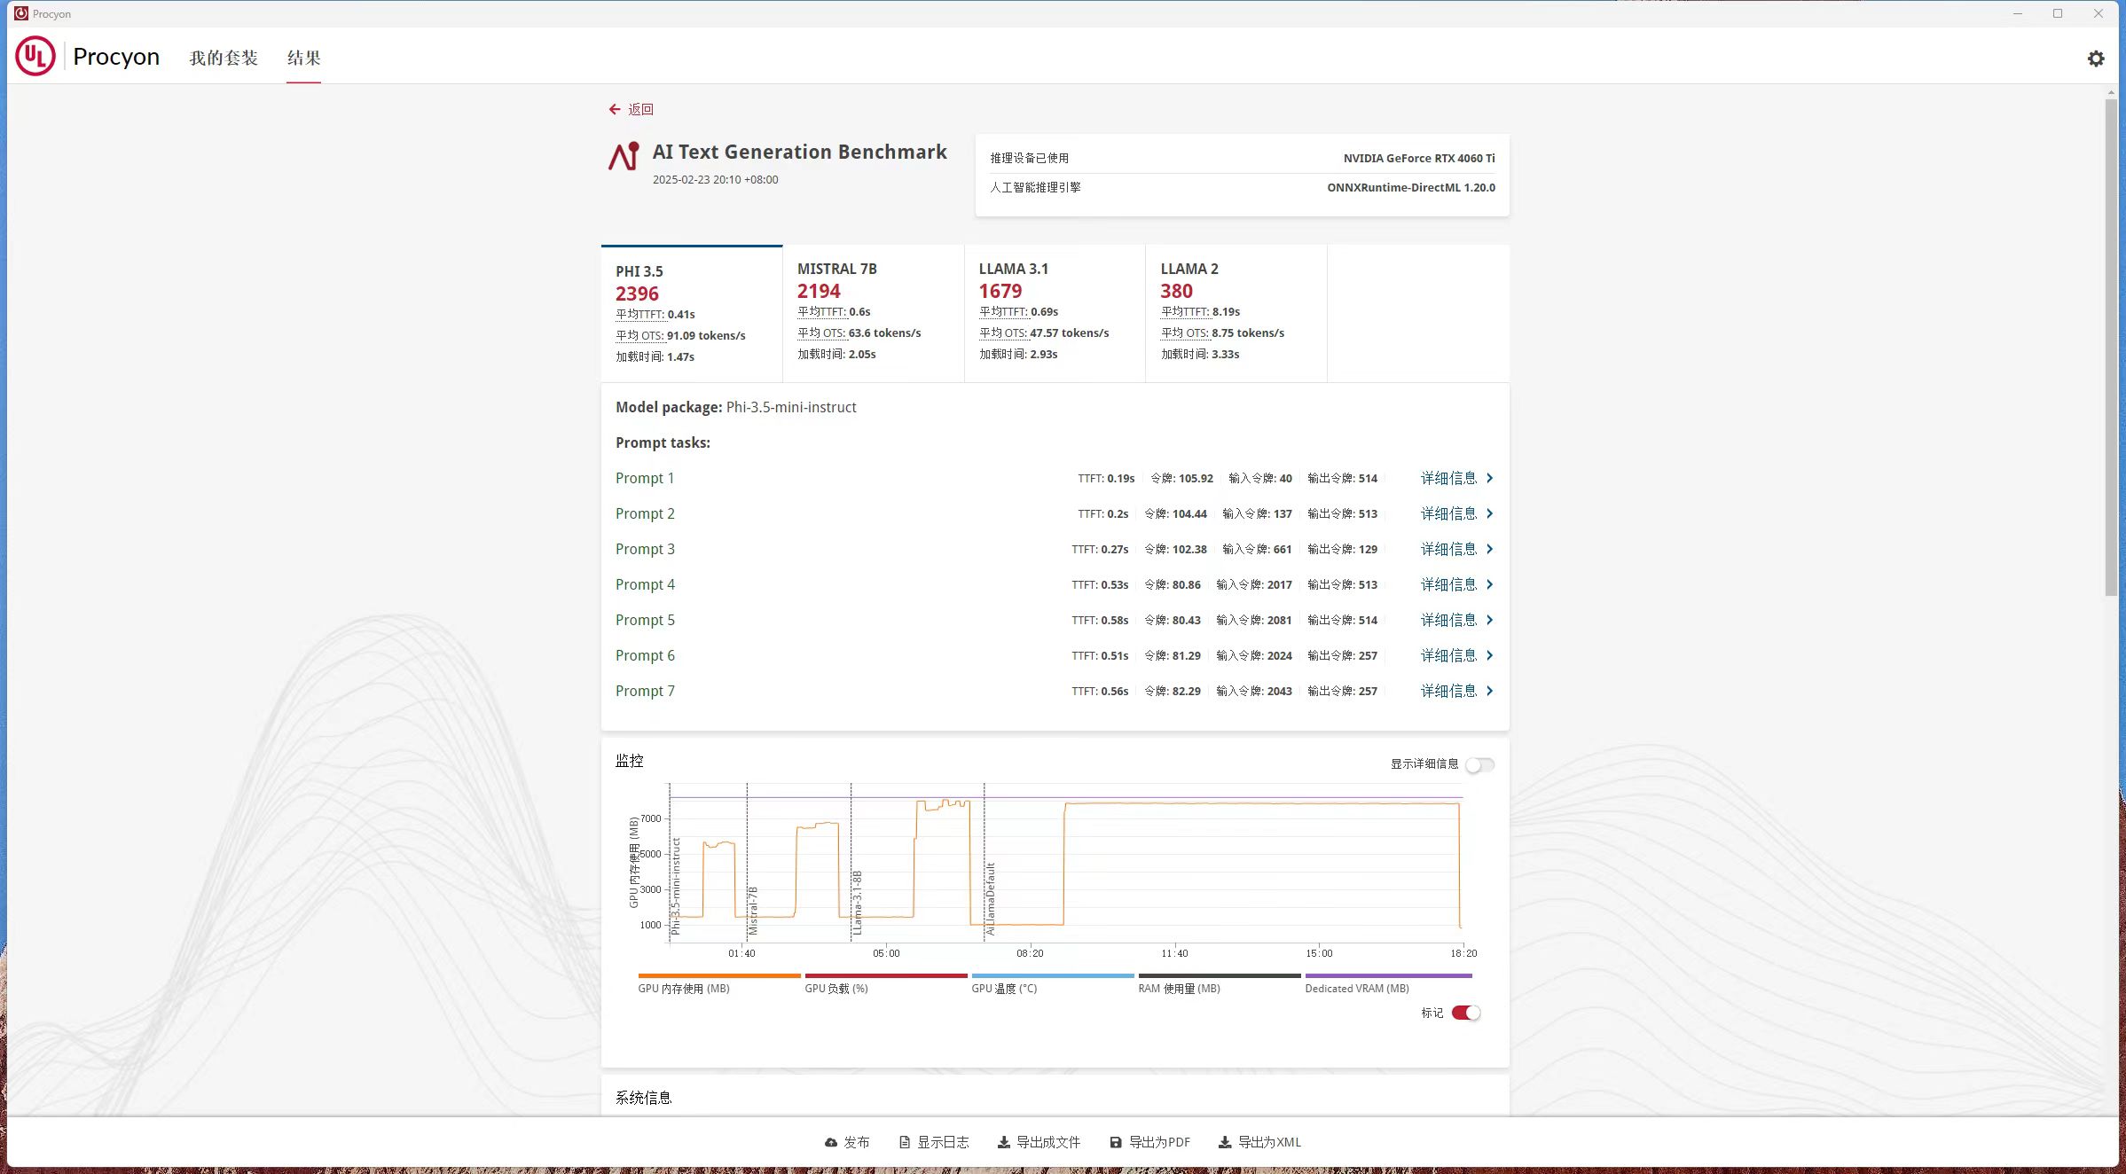Expand Prompt 5 details chevron
Image resolution: width=2126 pixels, height=1174 pixels.
(x=1490, y=620)
